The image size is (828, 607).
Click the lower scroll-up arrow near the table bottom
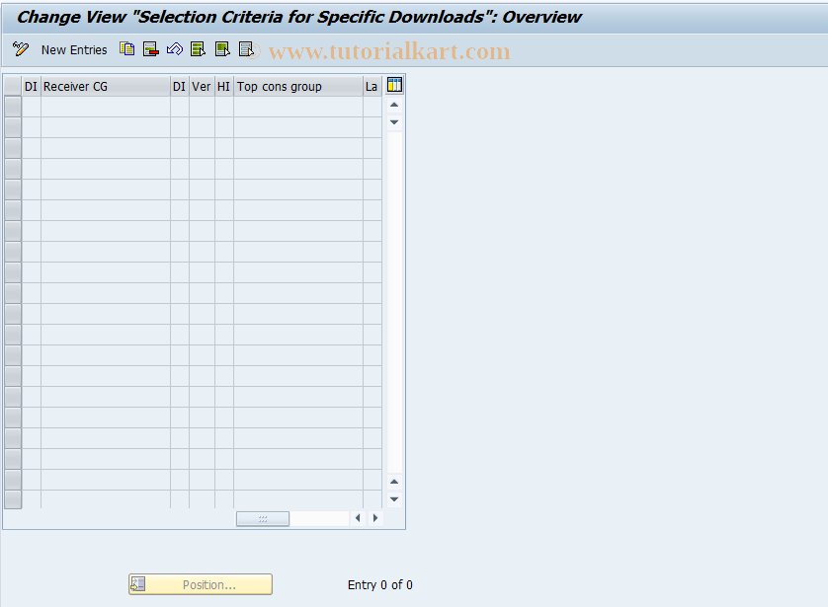(x=394, y=482)
